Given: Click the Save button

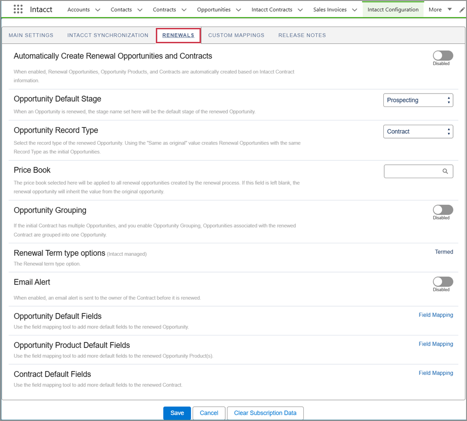Looking at the screenshot, I should click(x=177, y=413).
